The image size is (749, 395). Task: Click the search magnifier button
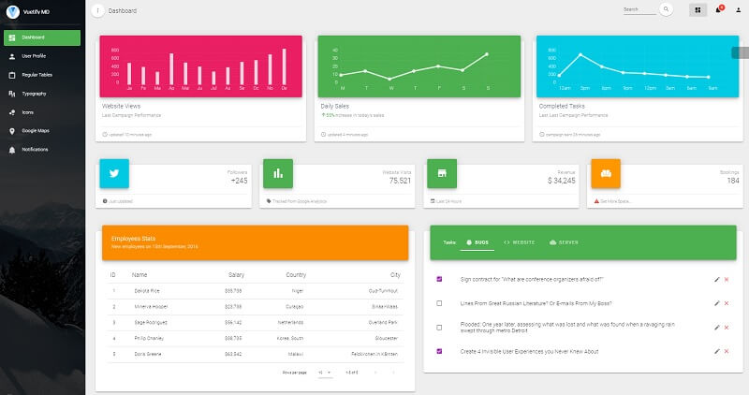click(x=667, y=9)
